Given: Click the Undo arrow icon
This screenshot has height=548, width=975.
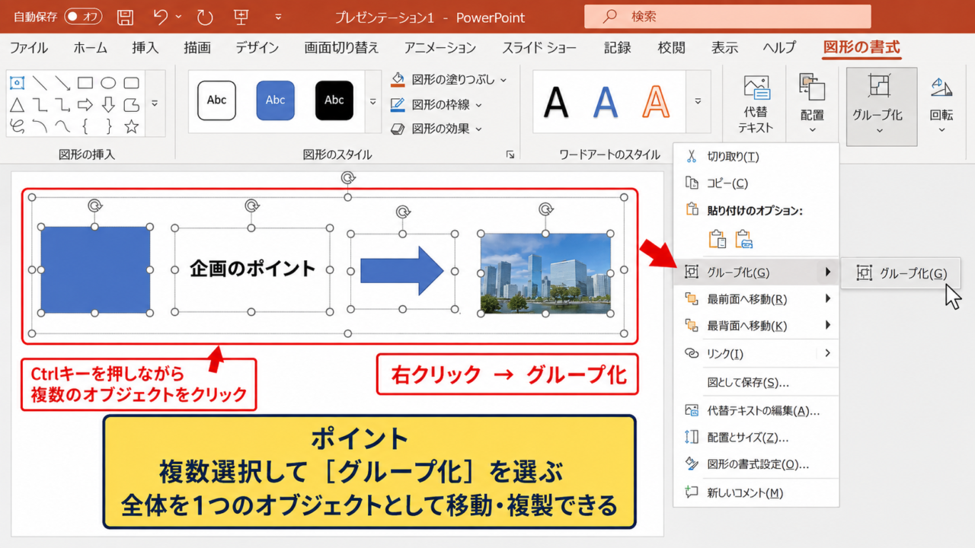Looking at the screenshot, I should click(161, 16).
